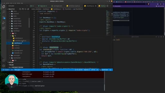The height and width of the screenshot is (93, 165).
Task: Click the LF end-of-line indicator
Action: pyautogui.click(x=97, y=70)
